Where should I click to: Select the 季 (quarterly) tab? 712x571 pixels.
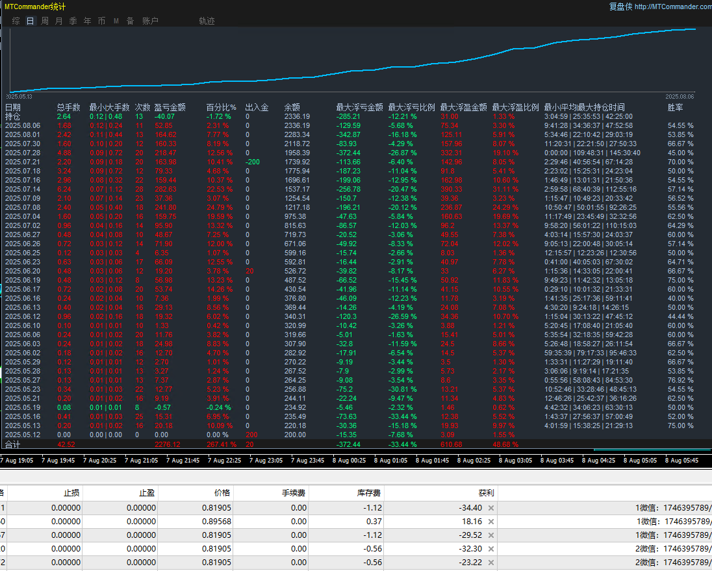pos(73,21)
